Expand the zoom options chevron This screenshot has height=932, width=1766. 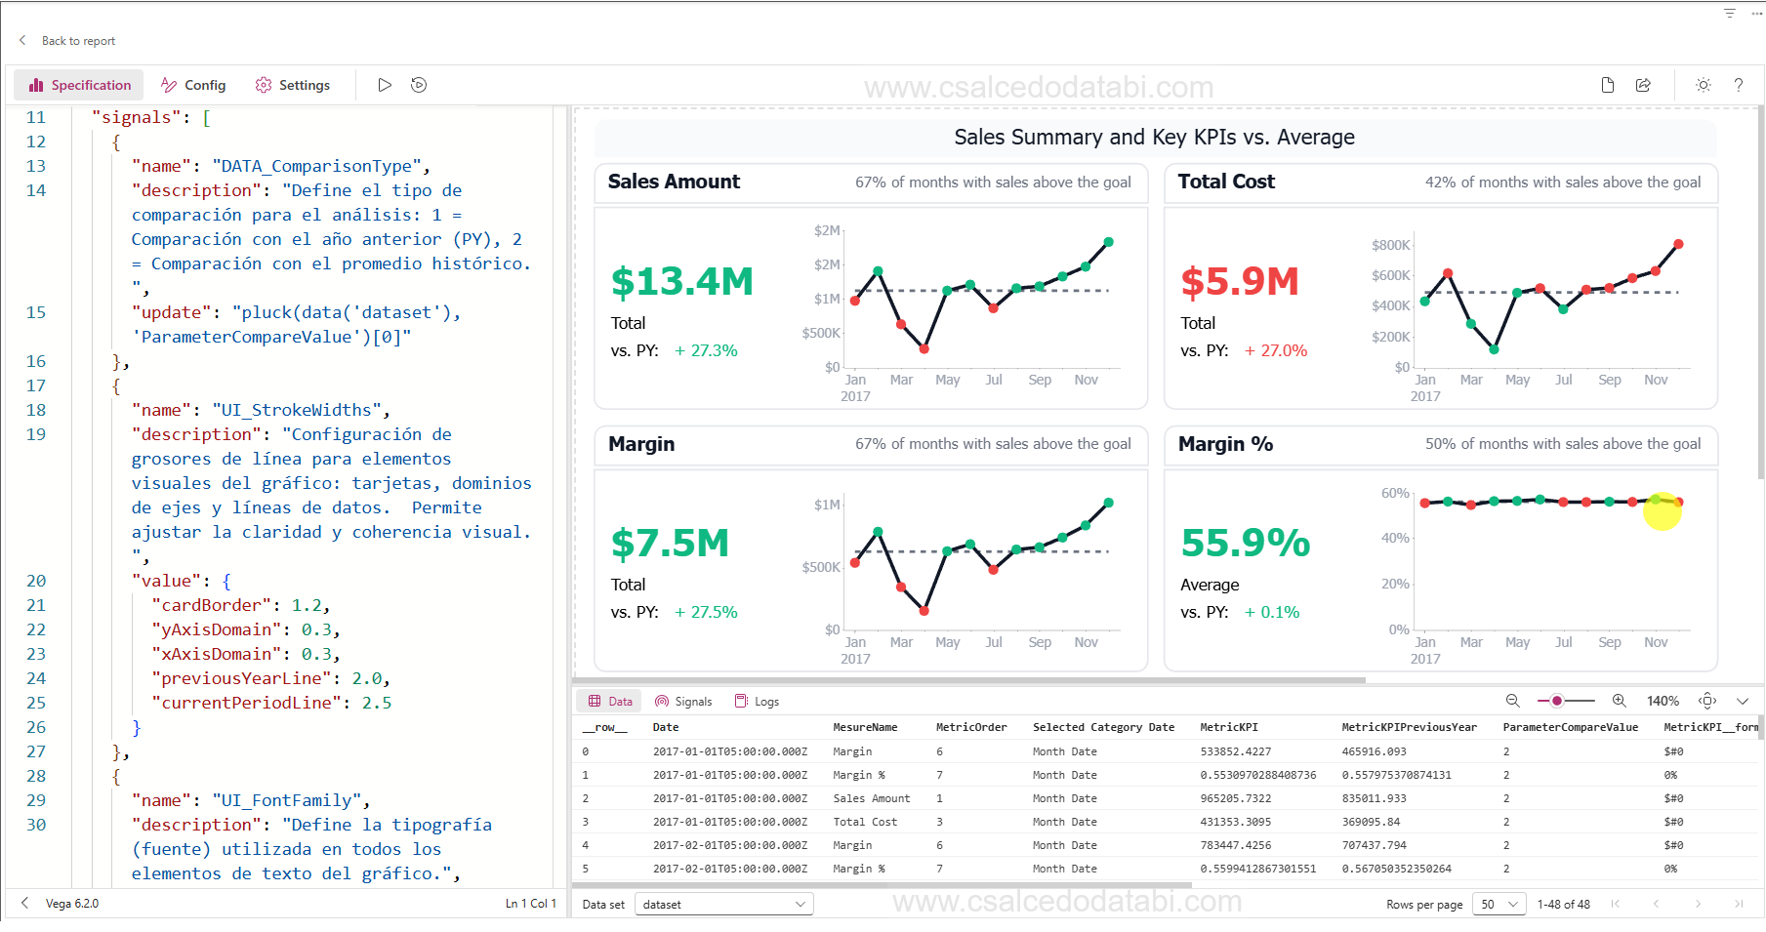coord(1743,701)
